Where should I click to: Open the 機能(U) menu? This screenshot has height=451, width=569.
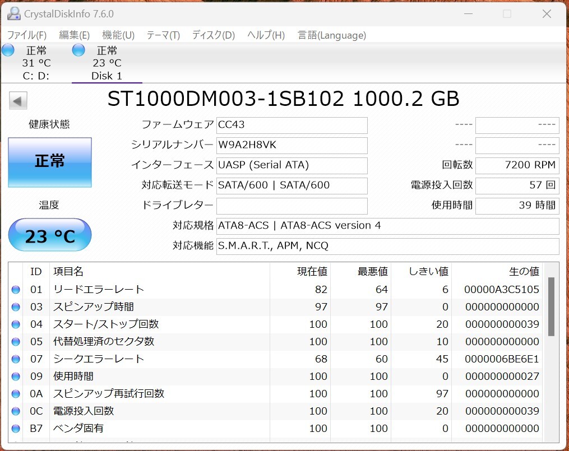click(x=118, y=35)
